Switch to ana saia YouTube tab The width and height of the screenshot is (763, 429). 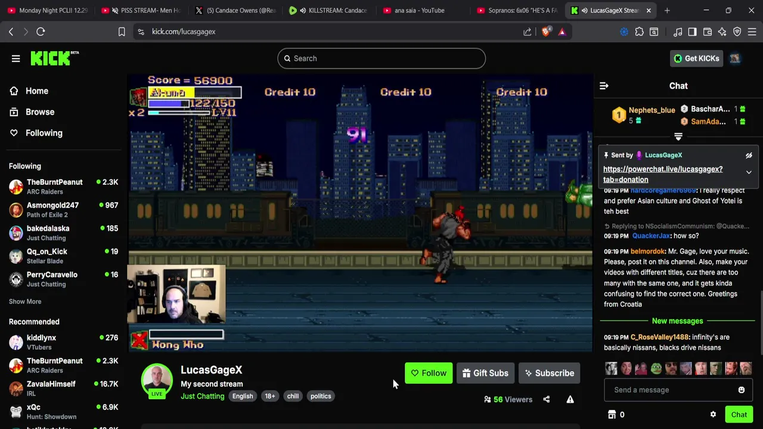[424, 10]
